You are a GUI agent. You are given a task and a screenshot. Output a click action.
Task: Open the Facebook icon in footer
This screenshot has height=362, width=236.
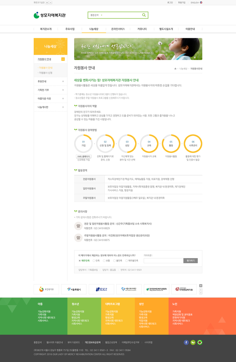pos(186,342)
